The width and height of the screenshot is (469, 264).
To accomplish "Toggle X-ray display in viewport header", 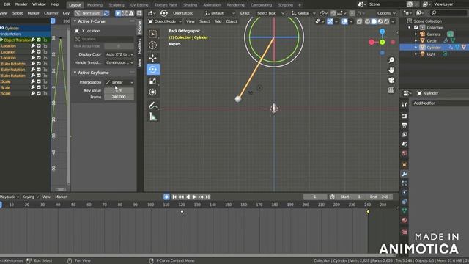I will point(359,21).
